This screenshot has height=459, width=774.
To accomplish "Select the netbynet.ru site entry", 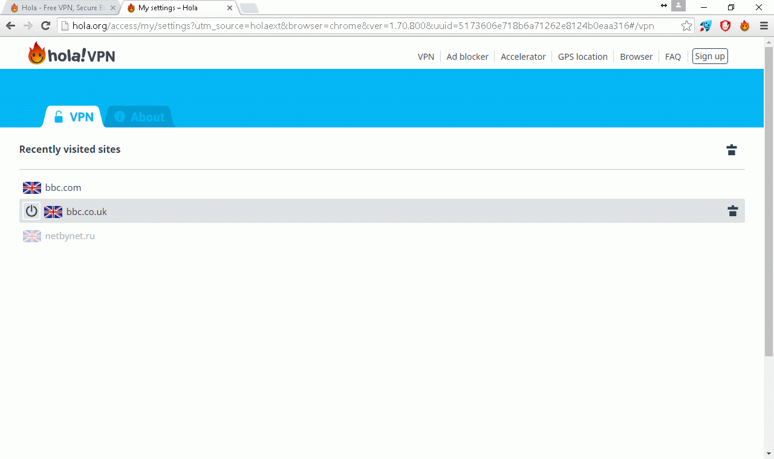I will [70, 236].
